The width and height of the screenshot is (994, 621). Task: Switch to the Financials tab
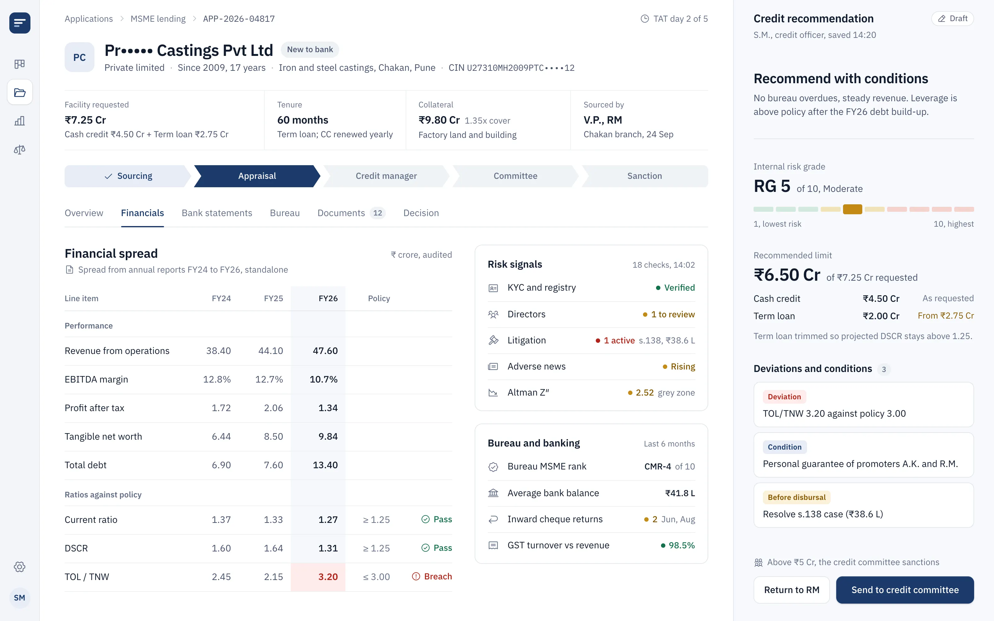click(x=142, y=213)
